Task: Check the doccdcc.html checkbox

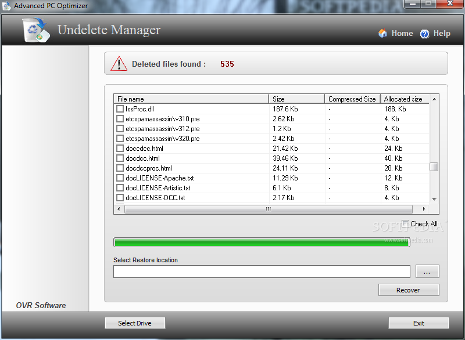Action: [120, 149]
